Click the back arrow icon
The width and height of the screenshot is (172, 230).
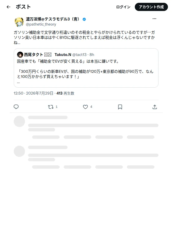point(8,7)
